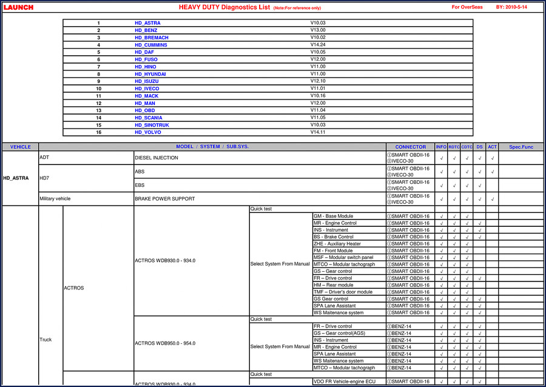
Task: Open the HD_VOLVO link
Action: point(147,133)
